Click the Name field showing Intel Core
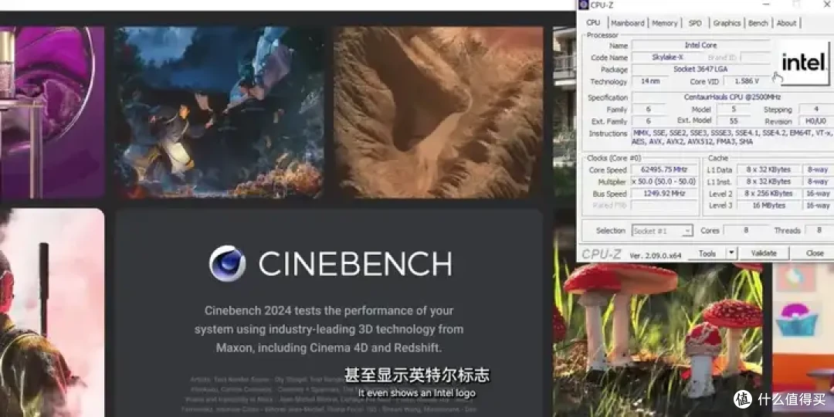Image resolution: width=834 pixels, height=417 pixels. pos(700,46)
